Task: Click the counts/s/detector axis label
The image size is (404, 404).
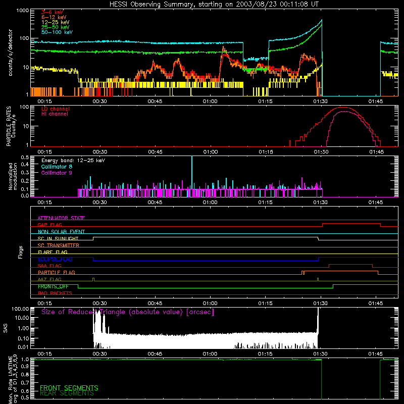Action: pos(10,53)
